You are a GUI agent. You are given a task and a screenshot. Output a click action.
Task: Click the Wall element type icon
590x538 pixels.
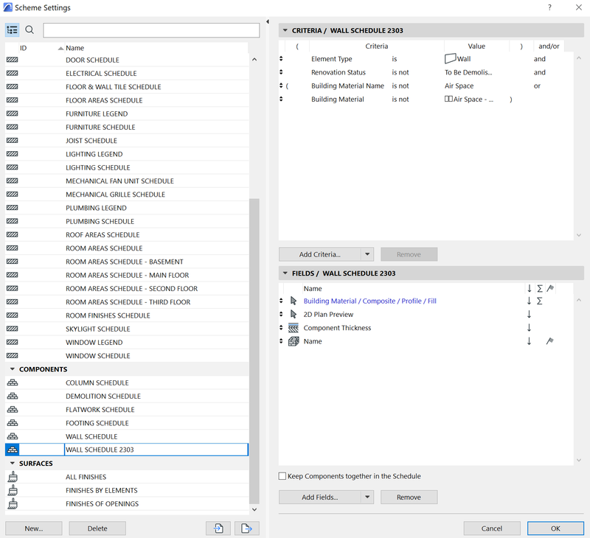[450, 59]
